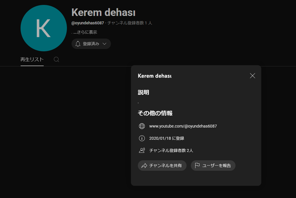Click the bell icon in the 登録済み button
Viewport: 296px width, 198px height.
pos(78,44)
